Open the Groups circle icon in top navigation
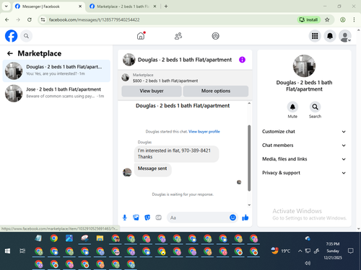The image size is (361, 270). point(215,36)
